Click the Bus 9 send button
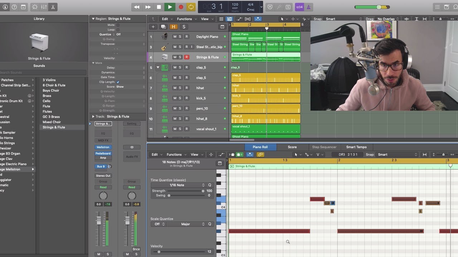Screen dimensions: 458x257 click(101, 166)
